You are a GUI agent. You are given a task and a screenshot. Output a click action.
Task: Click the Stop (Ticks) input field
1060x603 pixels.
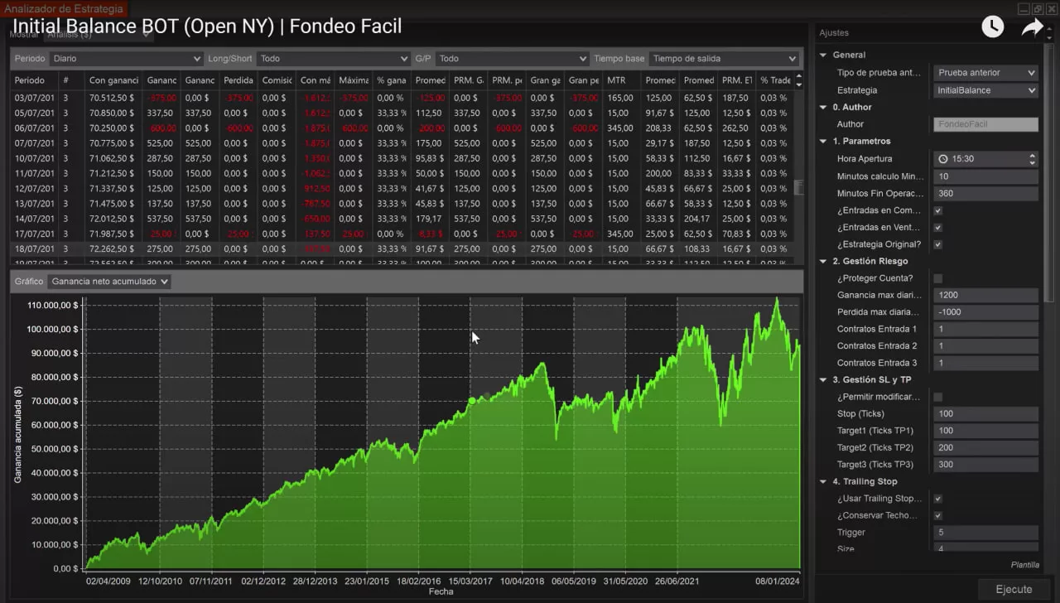985,414
